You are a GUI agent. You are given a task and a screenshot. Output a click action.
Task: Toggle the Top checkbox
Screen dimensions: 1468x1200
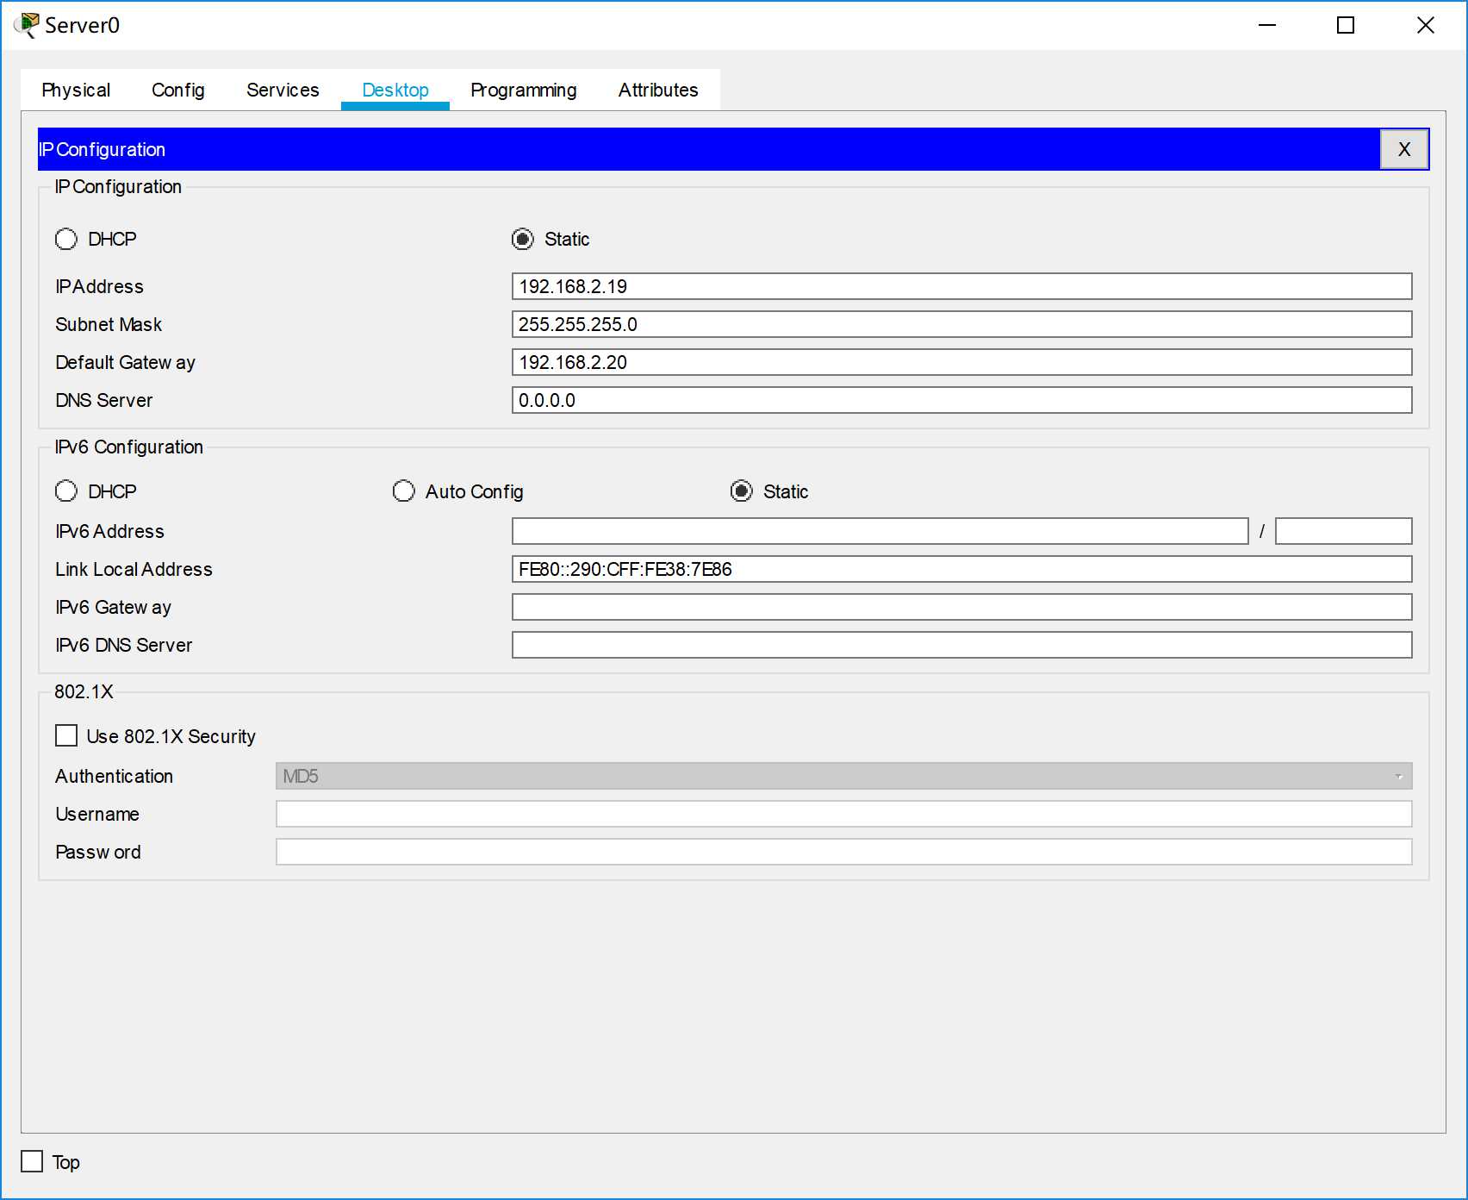pyautogui.click(x=32, y=1161)
